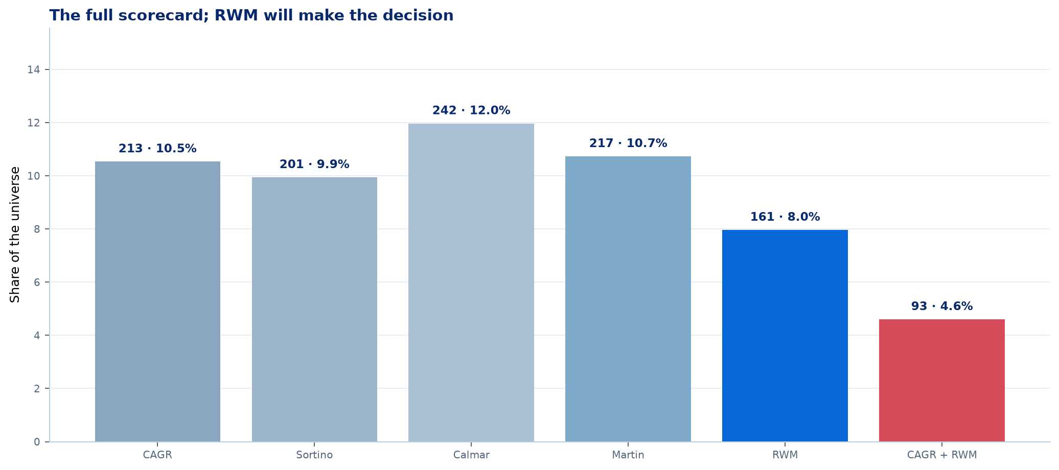1059x470 pixels.
Task: Select the Calmar bar
Action: pyautogui.click(x=471, y=283)
